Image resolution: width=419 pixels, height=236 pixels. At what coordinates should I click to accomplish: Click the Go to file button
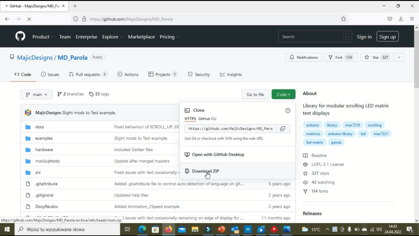pos(255,94)
